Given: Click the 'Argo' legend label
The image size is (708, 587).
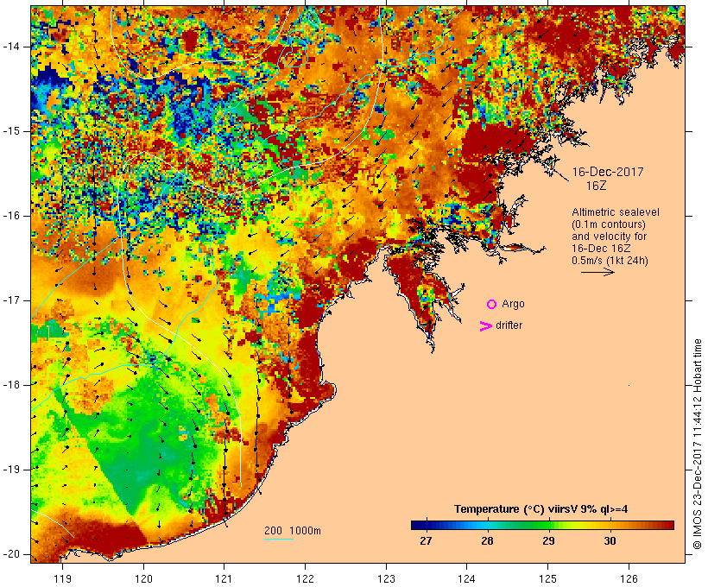Looking at the screenshot, I should coord(514,305).
